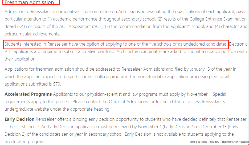Click the words "extracurricular achievements"

point(32,34)
